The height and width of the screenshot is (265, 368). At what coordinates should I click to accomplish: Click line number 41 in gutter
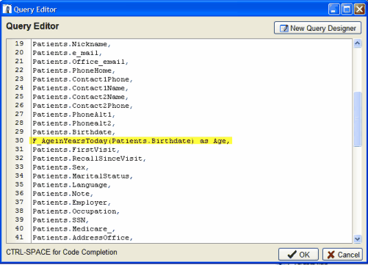[x=19, y=237]
